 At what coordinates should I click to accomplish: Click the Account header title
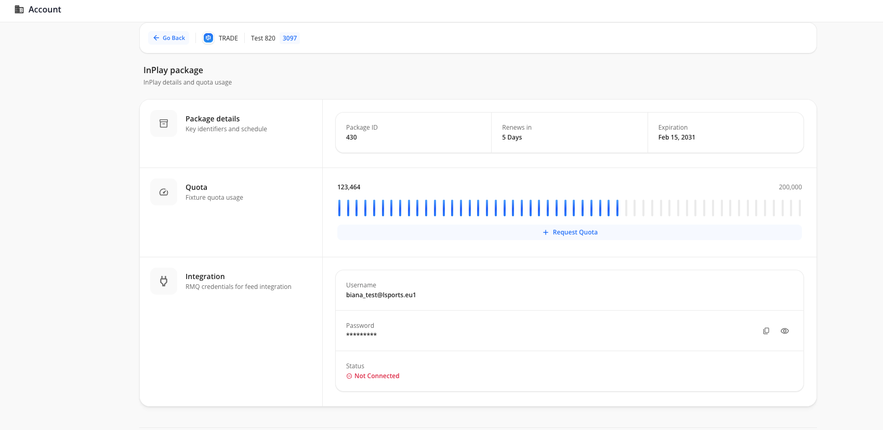click(45, 9)
